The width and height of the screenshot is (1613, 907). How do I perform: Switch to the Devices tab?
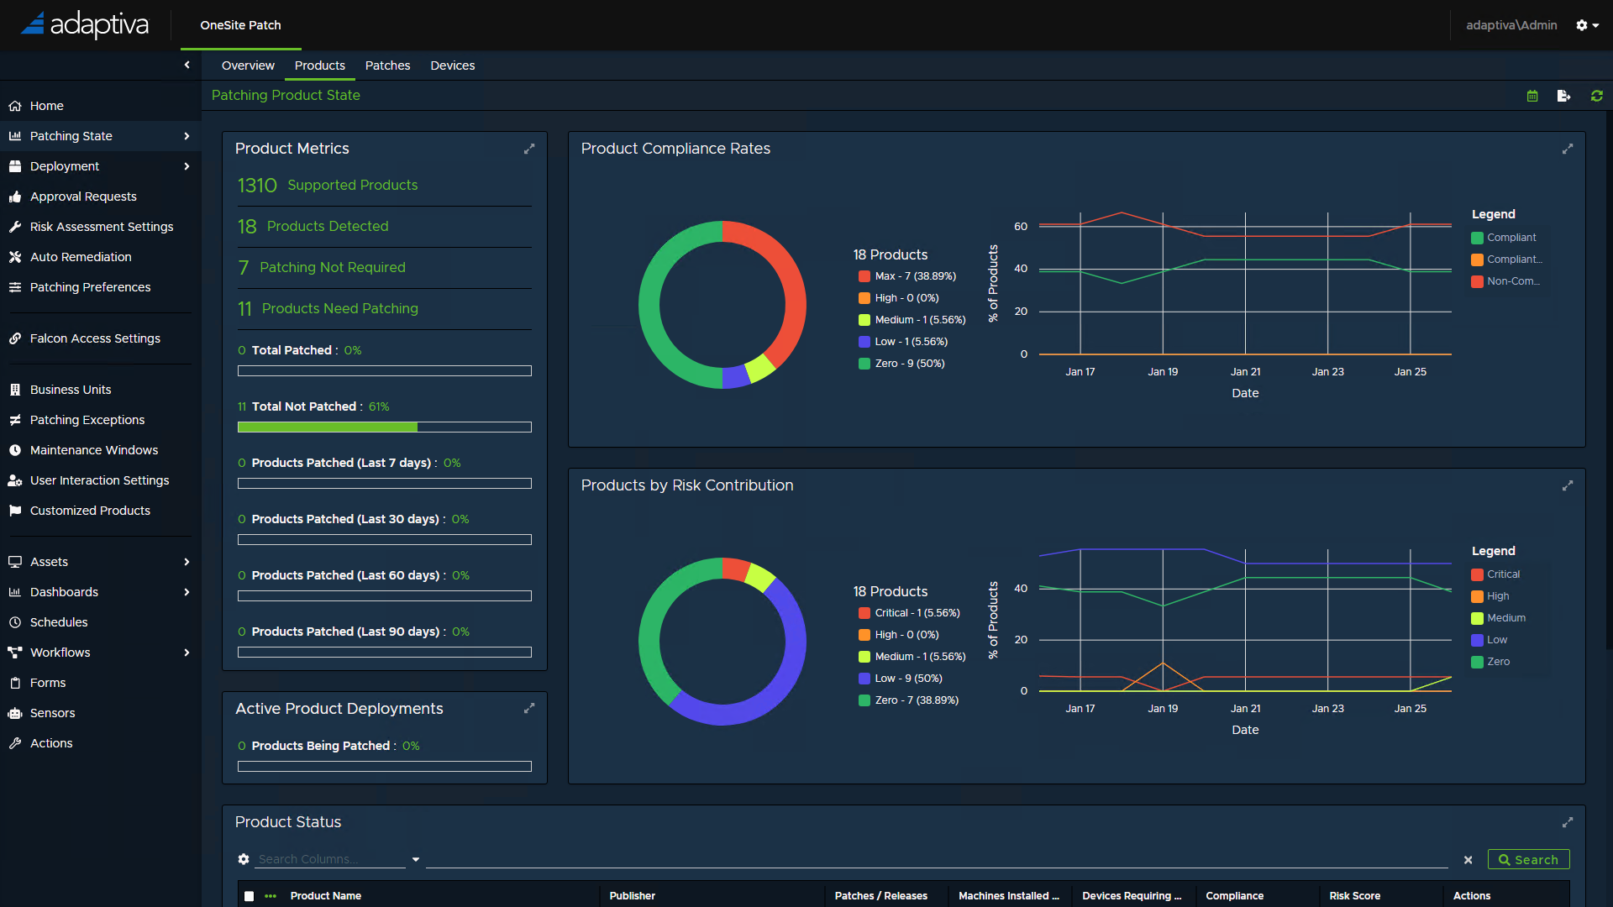point(452,66)
